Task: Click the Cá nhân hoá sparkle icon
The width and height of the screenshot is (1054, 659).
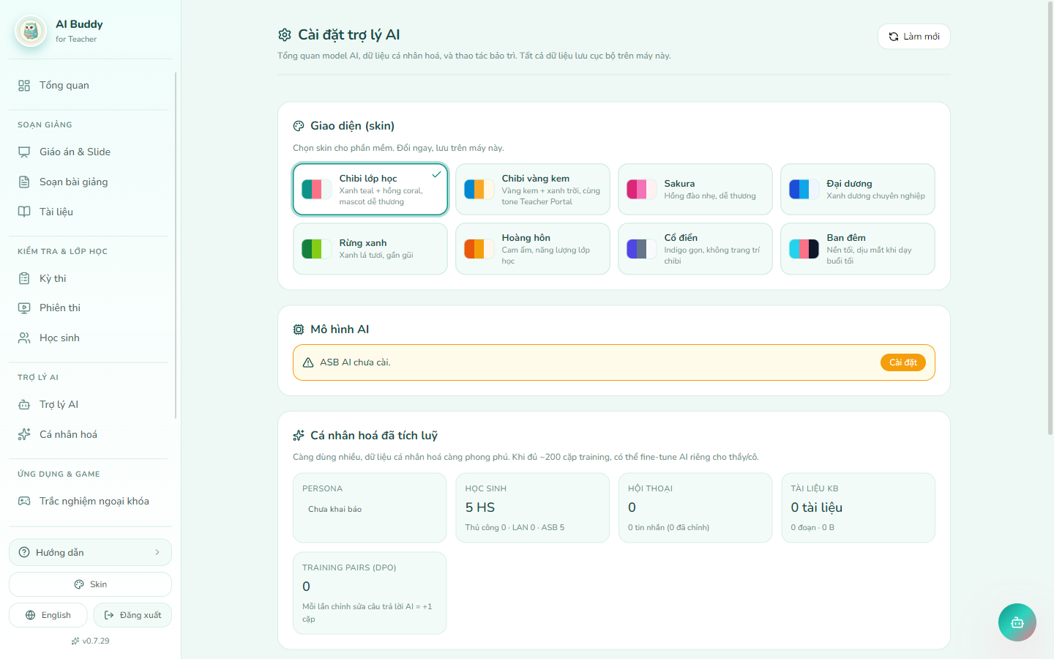Action: pyautogui.click(x=24, y=435)
